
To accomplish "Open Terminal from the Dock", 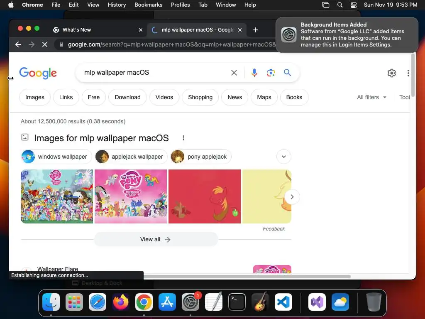I will click(237, 302).
